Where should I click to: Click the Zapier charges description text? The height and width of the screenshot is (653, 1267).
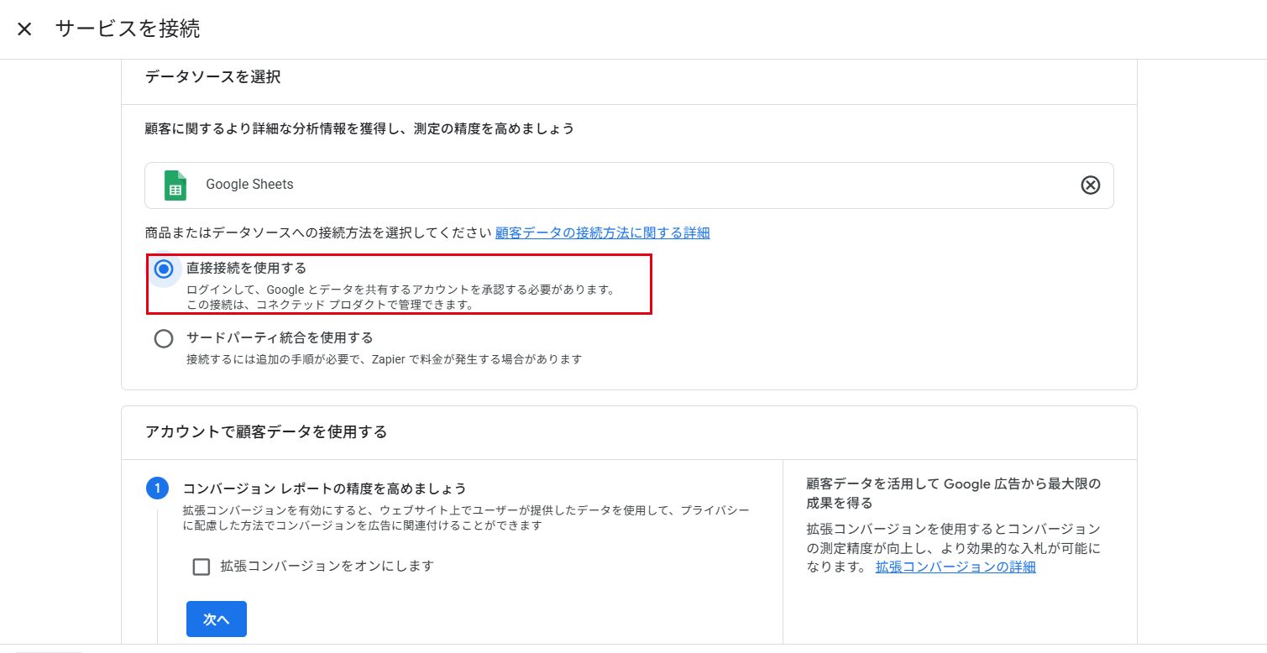pyautogui.click(x=384, y=359)
